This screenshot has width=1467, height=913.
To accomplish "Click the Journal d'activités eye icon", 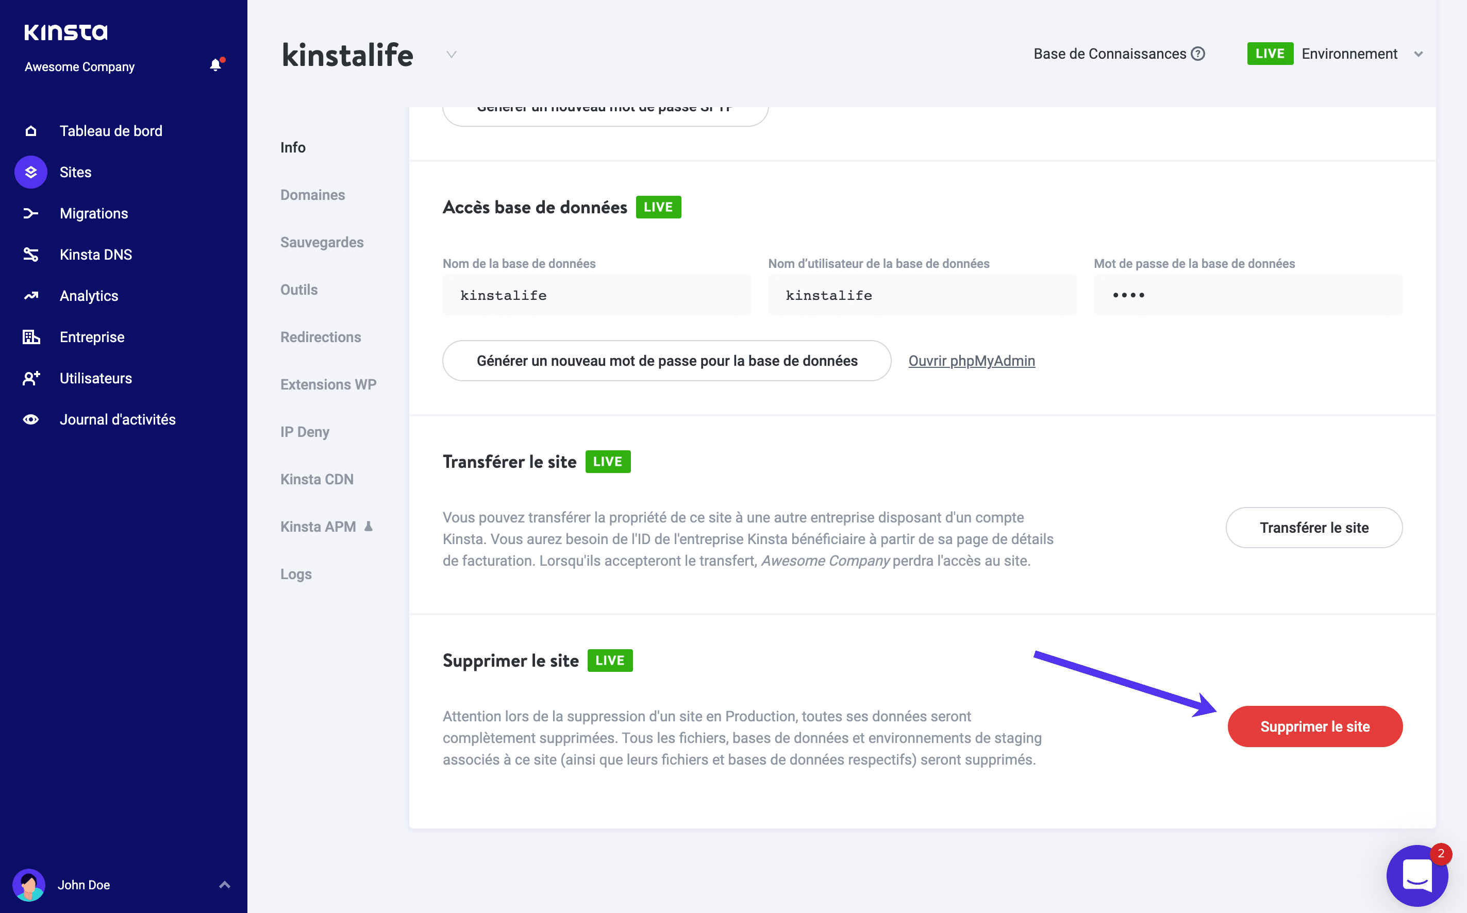I will (x=31, y=419).
